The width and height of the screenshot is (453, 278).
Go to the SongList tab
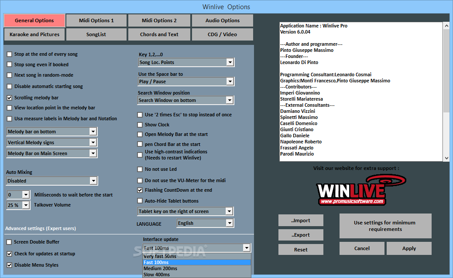[96, 34]
